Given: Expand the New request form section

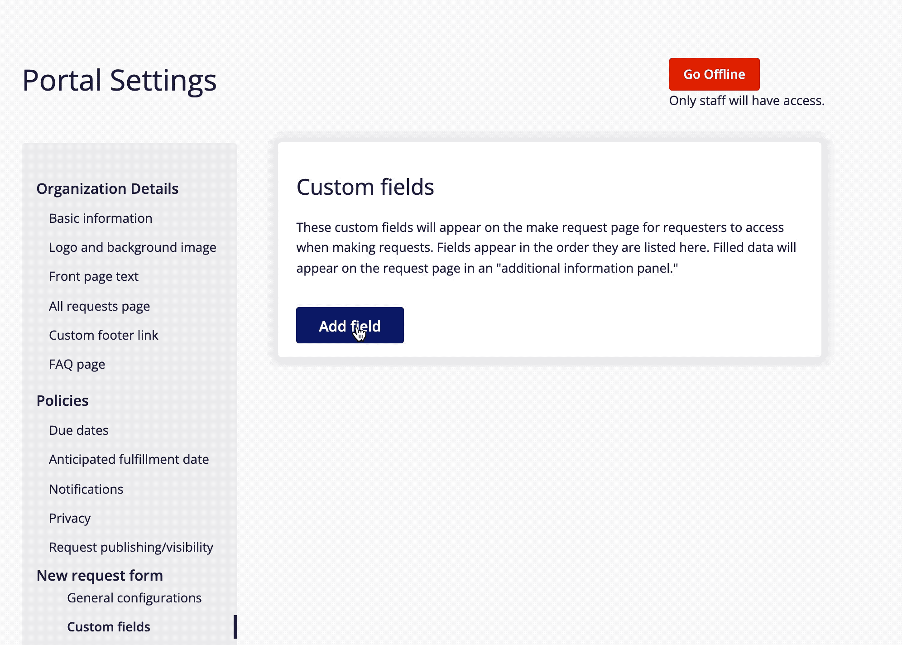Looking at the screenshot, I should tap(100, 575).
